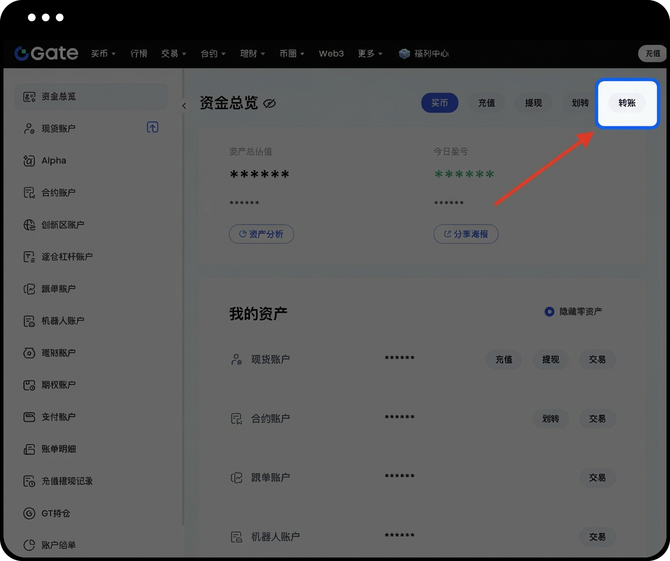Toggle 隐藏零资产 radio option
This screenshot has width=670, height=561.
549,312
